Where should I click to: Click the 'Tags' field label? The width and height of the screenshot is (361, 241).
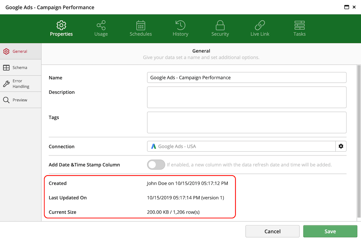click(x=54, y=118)
